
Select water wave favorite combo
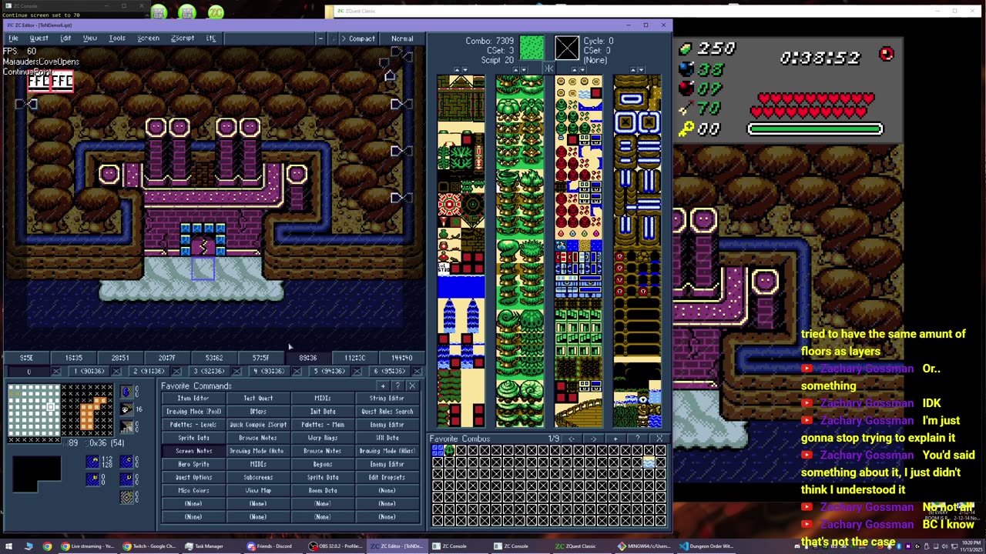[x=649, y=462]
